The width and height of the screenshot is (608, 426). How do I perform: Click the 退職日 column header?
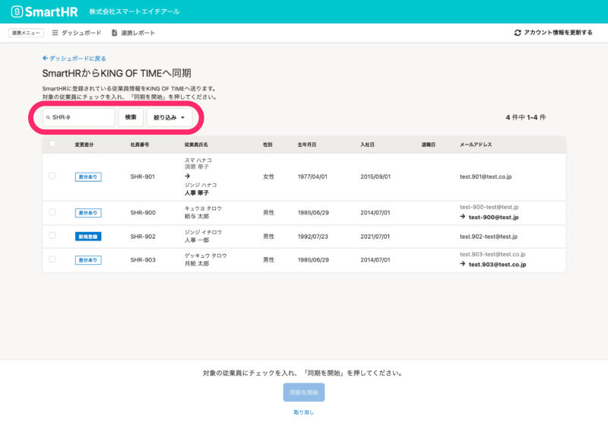point(429,145)
